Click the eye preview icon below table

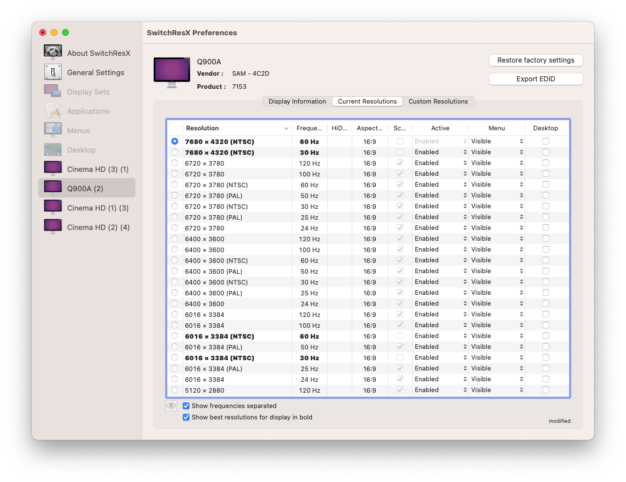point(171,406)
